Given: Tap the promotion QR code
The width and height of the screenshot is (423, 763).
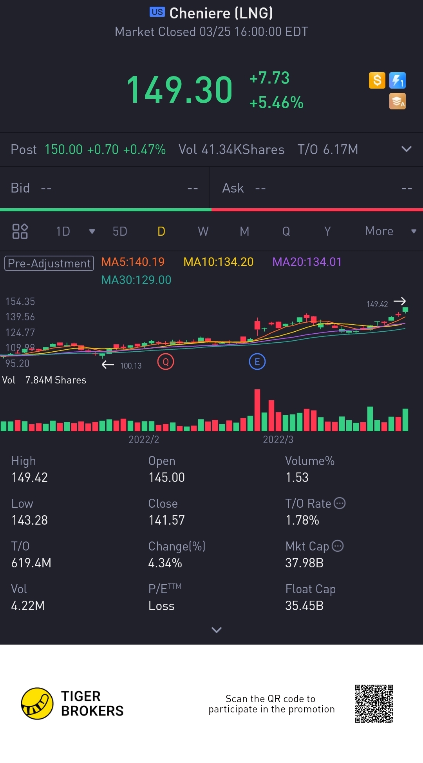Looking at the screenshot, I should pos(374,704).
